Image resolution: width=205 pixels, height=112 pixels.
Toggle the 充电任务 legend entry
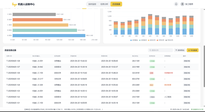click(x=161, y=40)
